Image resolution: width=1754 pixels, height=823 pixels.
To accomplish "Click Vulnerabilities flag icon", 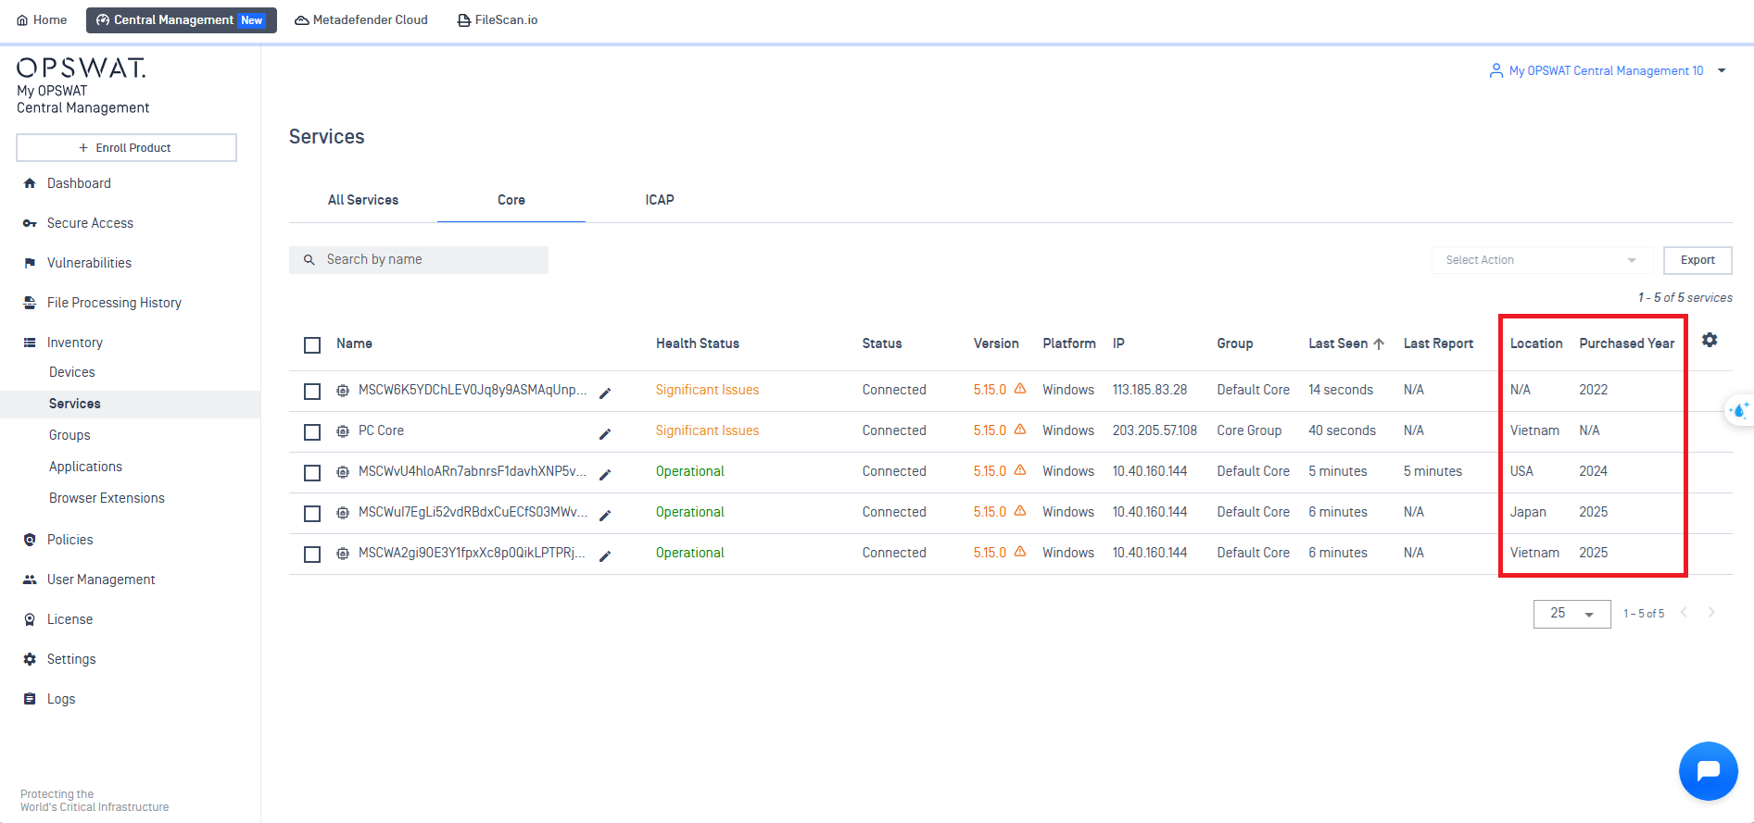I will click(30, 263).
